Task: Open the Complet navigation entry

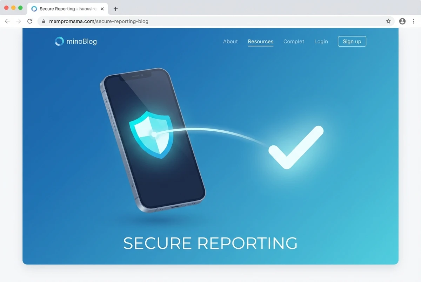Action: tap(294, 41)
